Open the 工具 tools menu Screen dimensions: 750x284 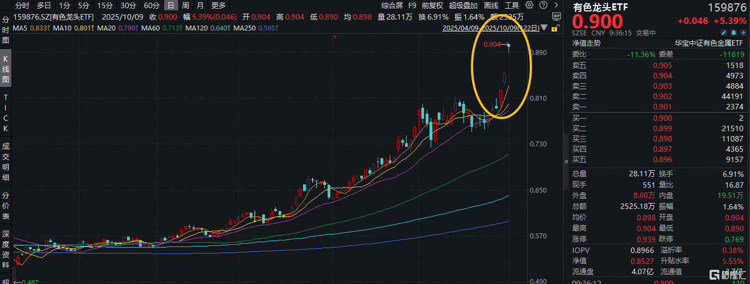point(512,6)
